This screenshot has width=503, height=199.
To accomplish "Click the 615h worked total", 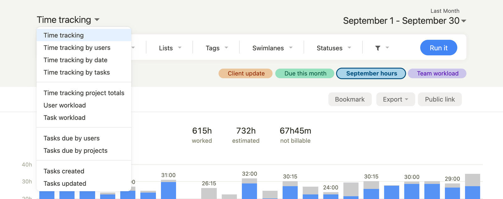I will [x=202, y=135].
